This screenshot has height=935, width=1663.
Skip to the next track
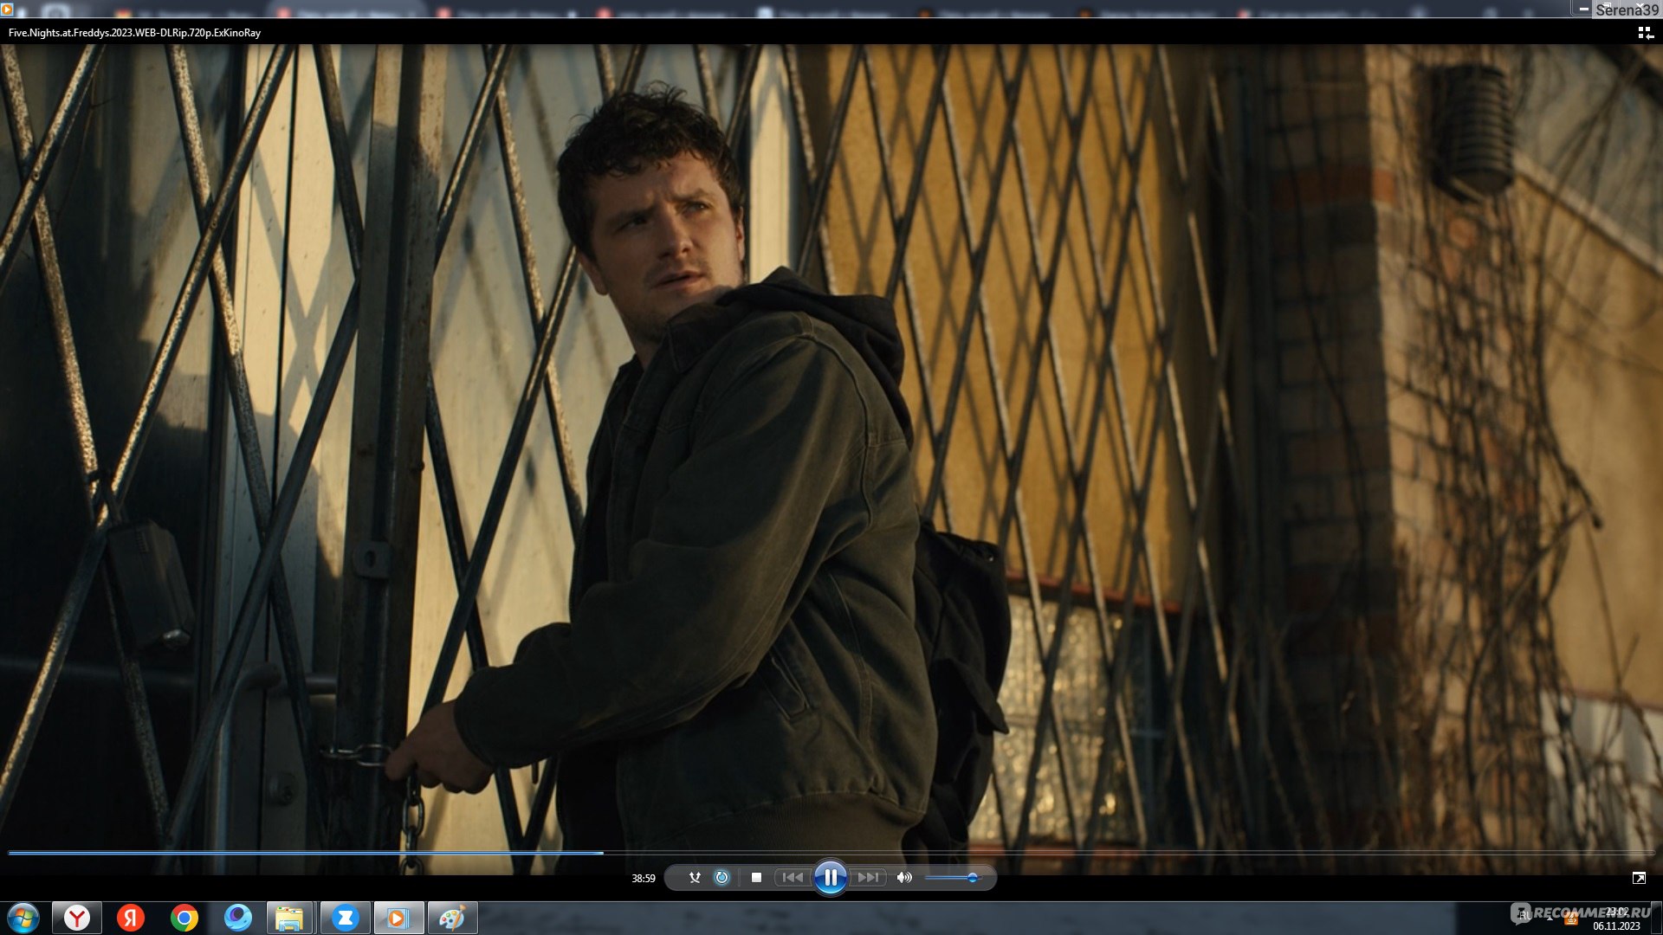click(868, 878)
